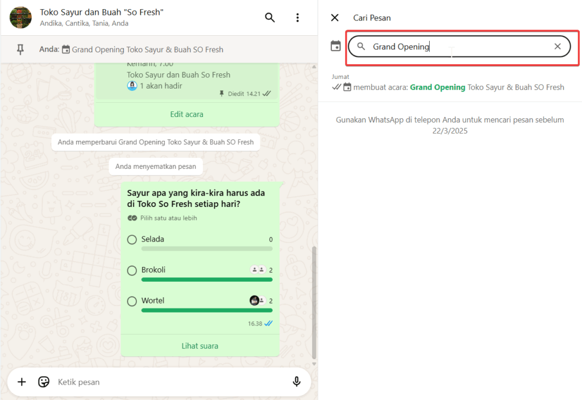Screen dimensions: 582x400
Task: Click the pin icon in pinned banner
Action: [20, 49]
